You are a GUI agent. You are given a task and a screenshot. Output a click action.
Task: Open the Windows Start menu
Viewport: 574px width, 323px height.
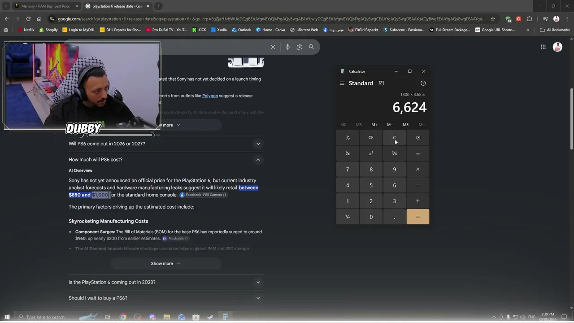pyautogui.click(x=7, y=317)
